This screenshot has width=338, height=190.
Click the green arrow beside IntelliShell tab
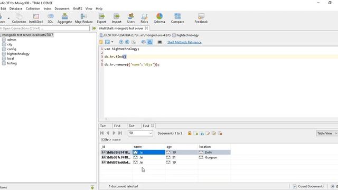(94, 28)
